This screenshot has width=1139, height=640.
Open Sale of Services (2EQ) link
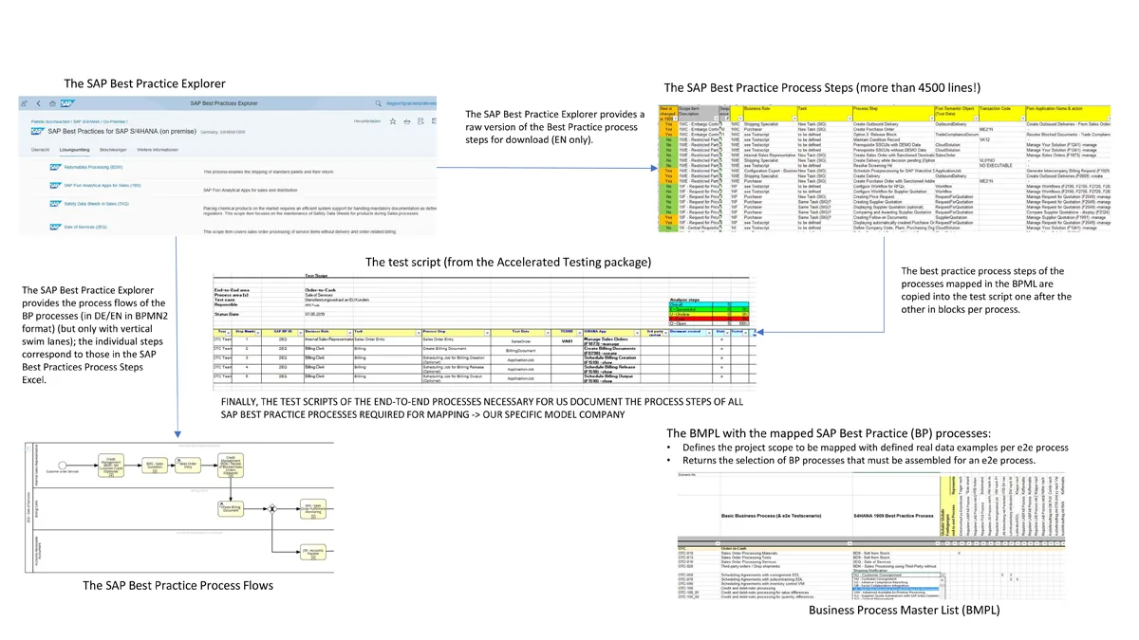coord(85,227)
